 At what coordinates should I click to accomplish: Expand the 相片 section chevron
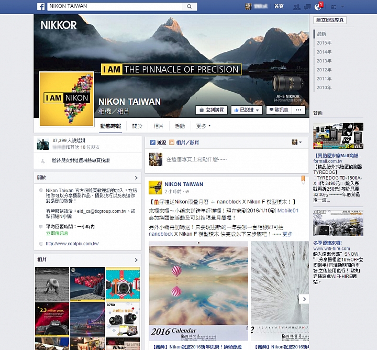pos(136,260)
